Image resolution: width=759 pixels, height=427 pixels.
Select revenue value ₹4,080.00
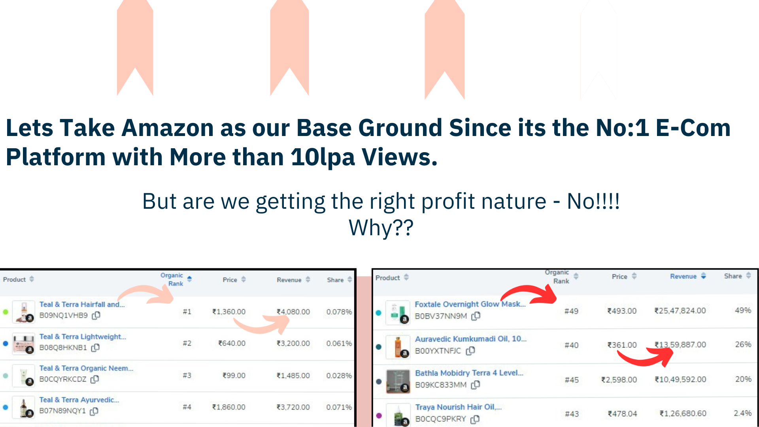click(x=293, y=312)
